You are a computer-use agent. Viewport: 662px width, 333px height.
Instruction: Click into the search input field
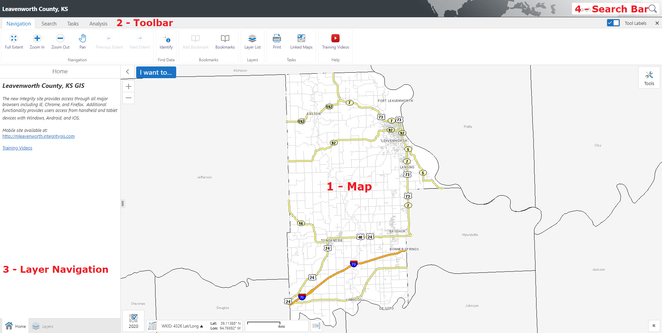[610, 9]
